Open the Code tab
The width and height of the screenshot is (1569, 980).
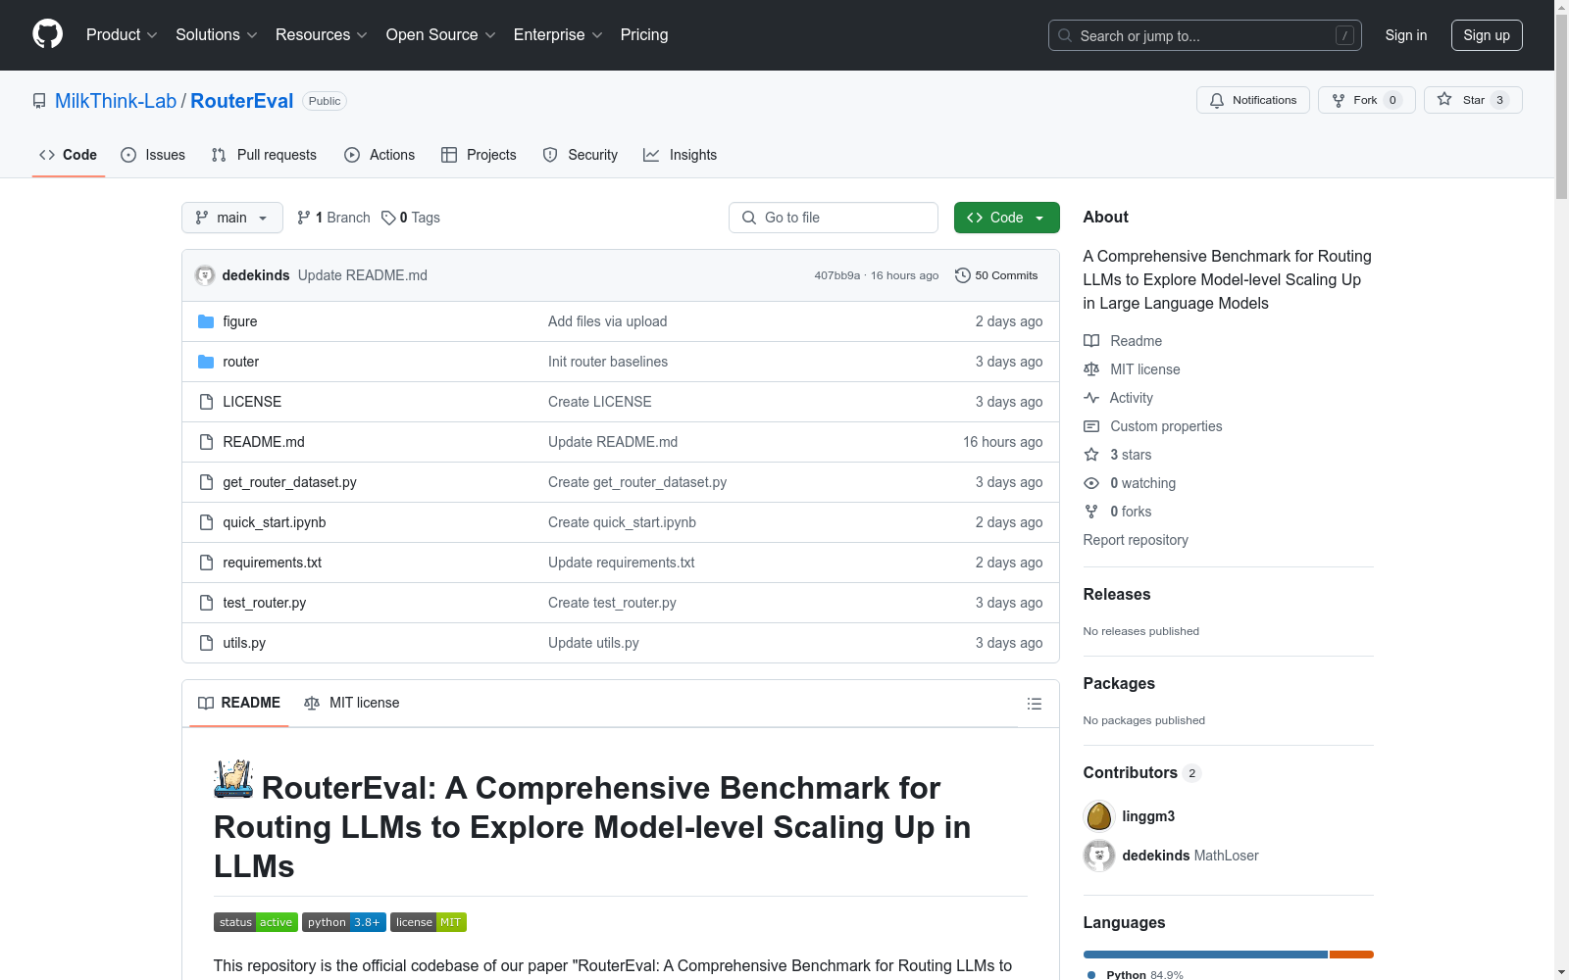tap(69, 155)
